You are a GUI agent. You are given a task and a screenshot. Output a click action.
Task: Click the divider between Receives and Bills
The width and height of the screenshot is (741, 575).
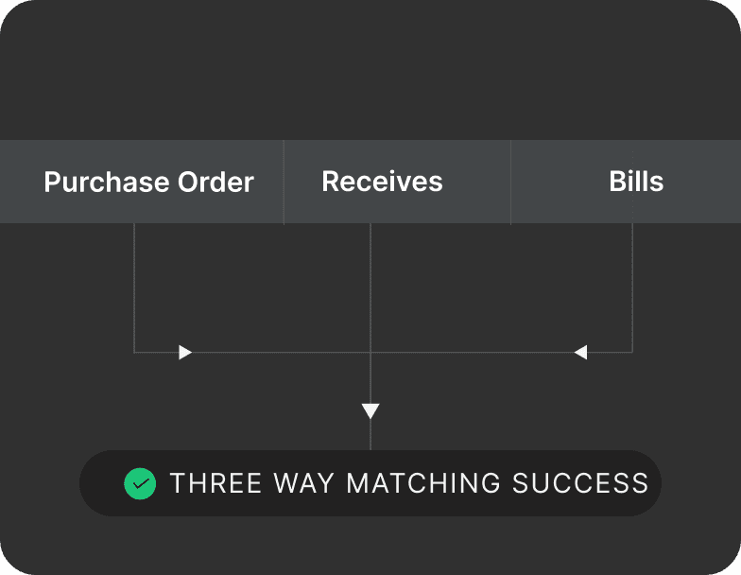(510, 182)
